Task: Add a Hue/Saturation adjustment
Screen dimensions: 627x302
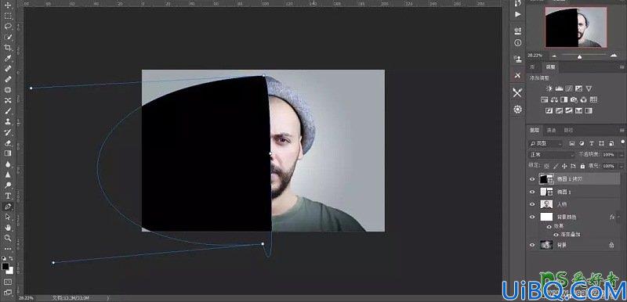Action: pyautogui.click(x=544, y=99)
